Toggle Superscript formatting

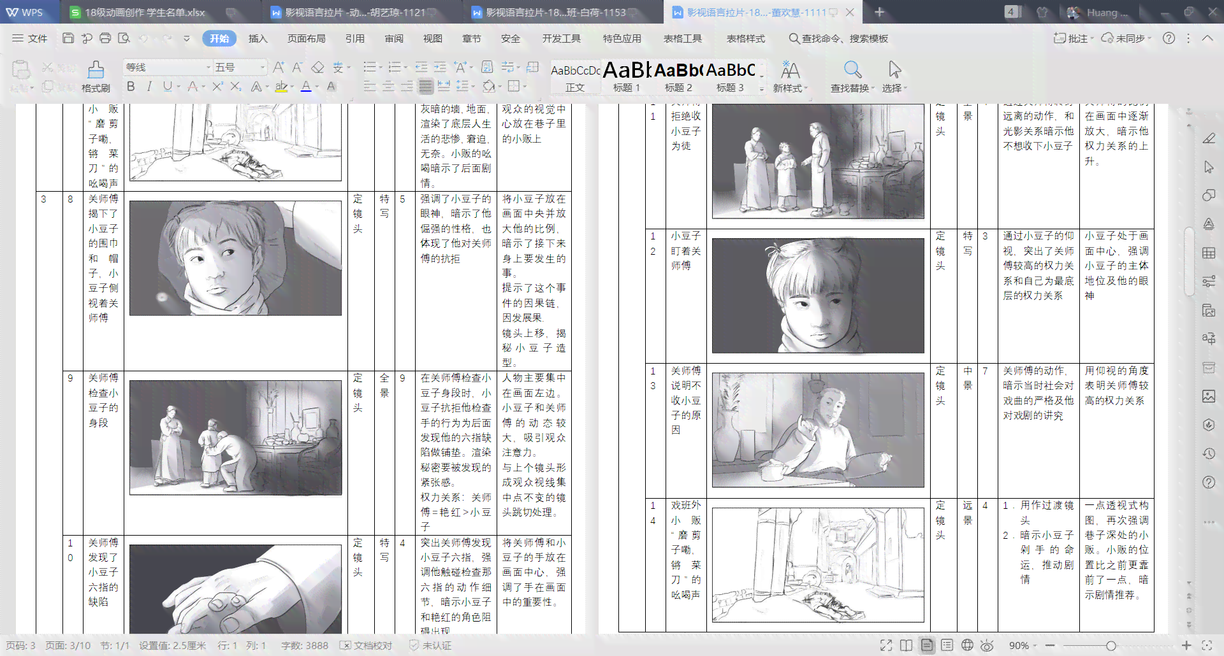(x=217, y=86)
